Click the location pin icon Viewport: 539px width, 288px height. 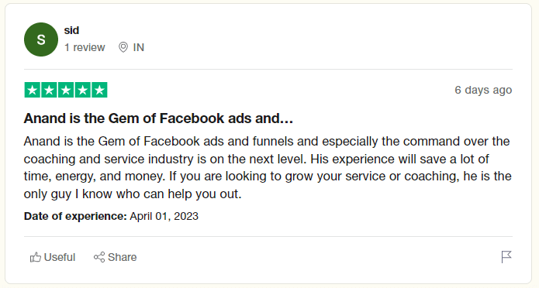[x=123, y=47]
